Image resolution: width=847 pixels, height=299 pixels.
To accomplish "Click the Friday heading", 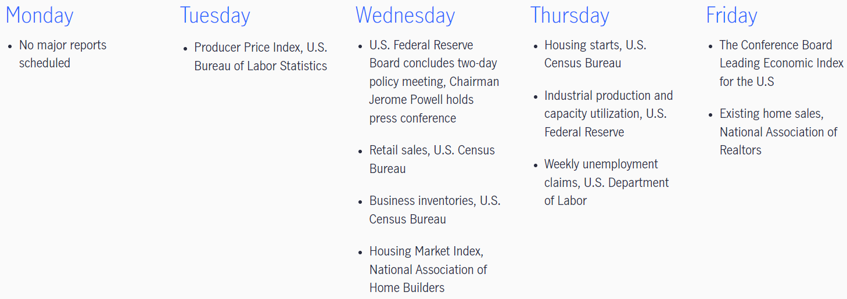I will (x=731, y=16).
